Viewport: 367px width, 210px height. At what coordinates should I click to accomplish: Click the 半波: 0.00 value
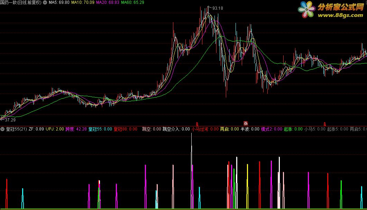(x=250, y=129)
